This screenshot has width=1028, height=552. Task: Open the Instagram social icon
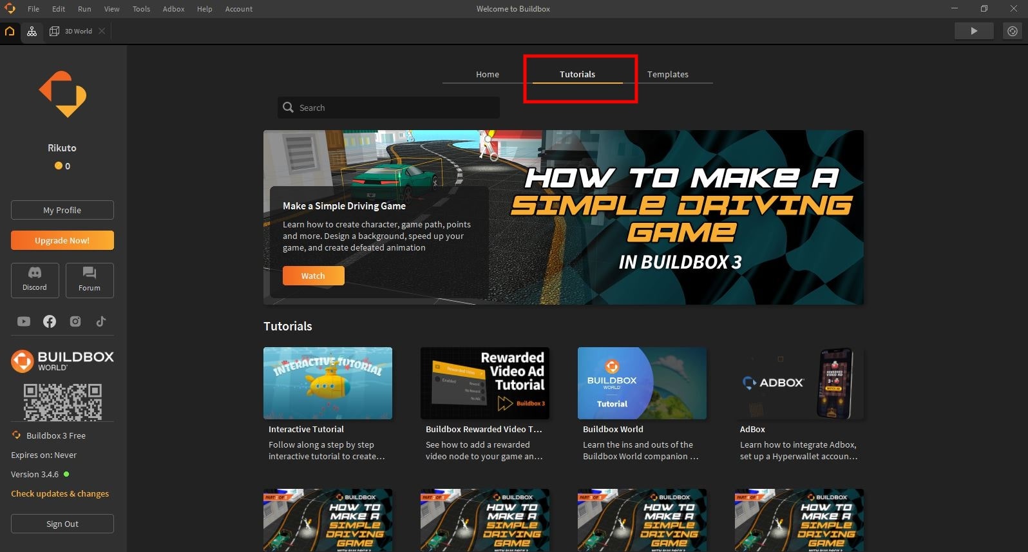click(x=75, y=321)
